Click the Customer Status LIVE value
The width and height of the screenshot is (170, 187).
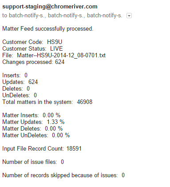pos(56,49)
